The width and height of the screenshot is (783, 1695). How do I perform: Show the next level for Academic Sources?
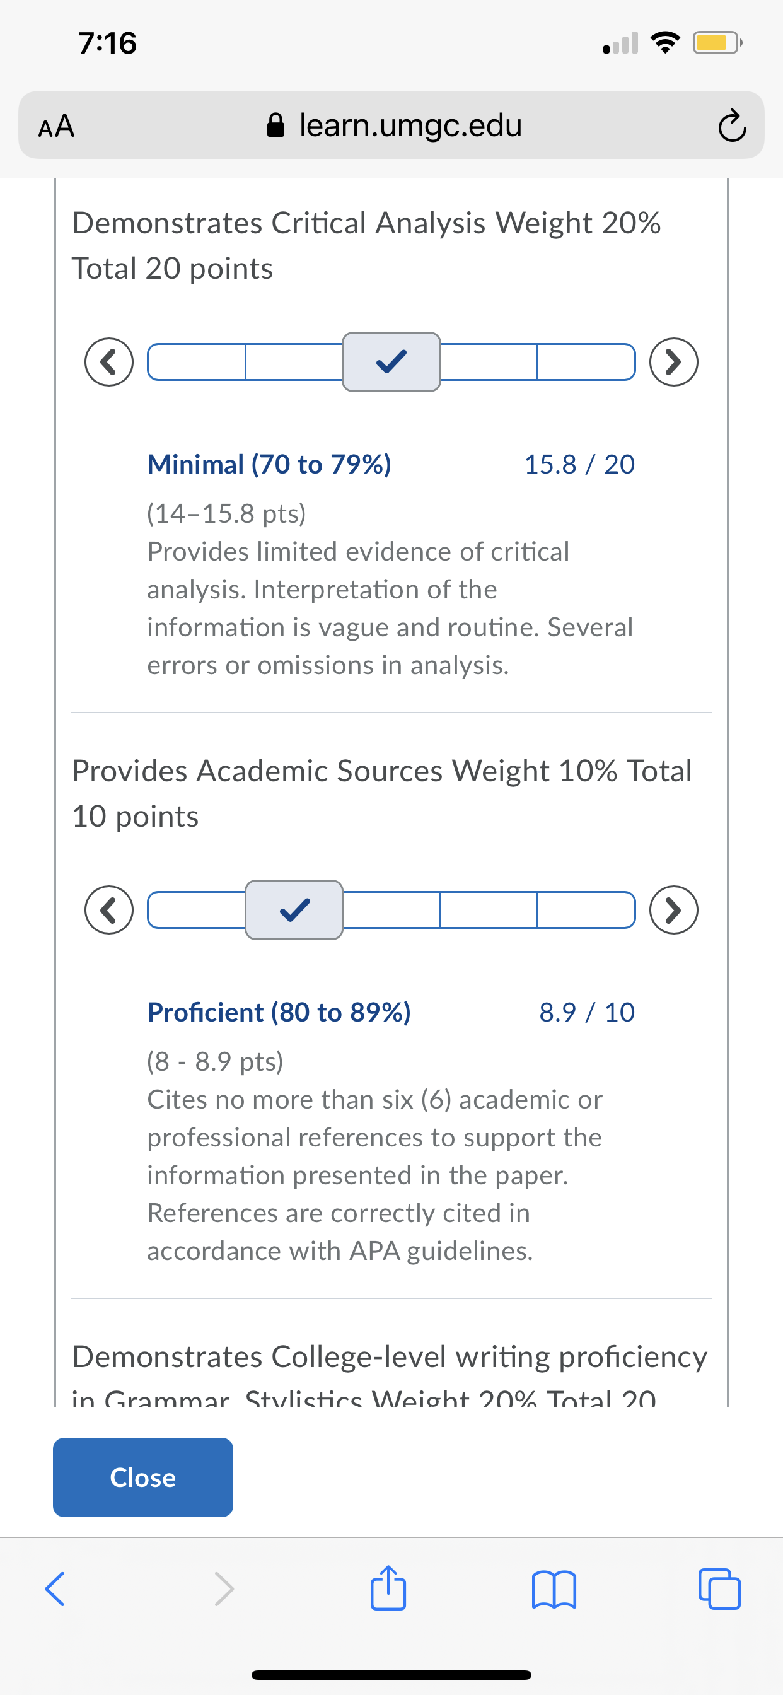pyautogui.click(x=674, y=910)
